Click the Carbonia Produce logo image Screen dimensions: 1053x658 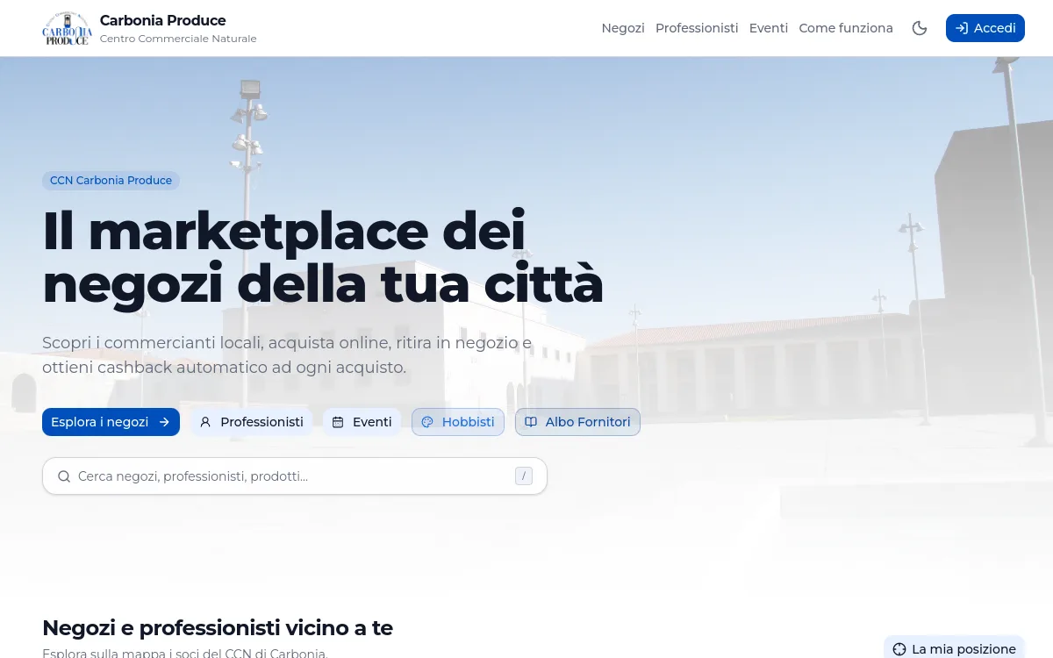(67, 28)
